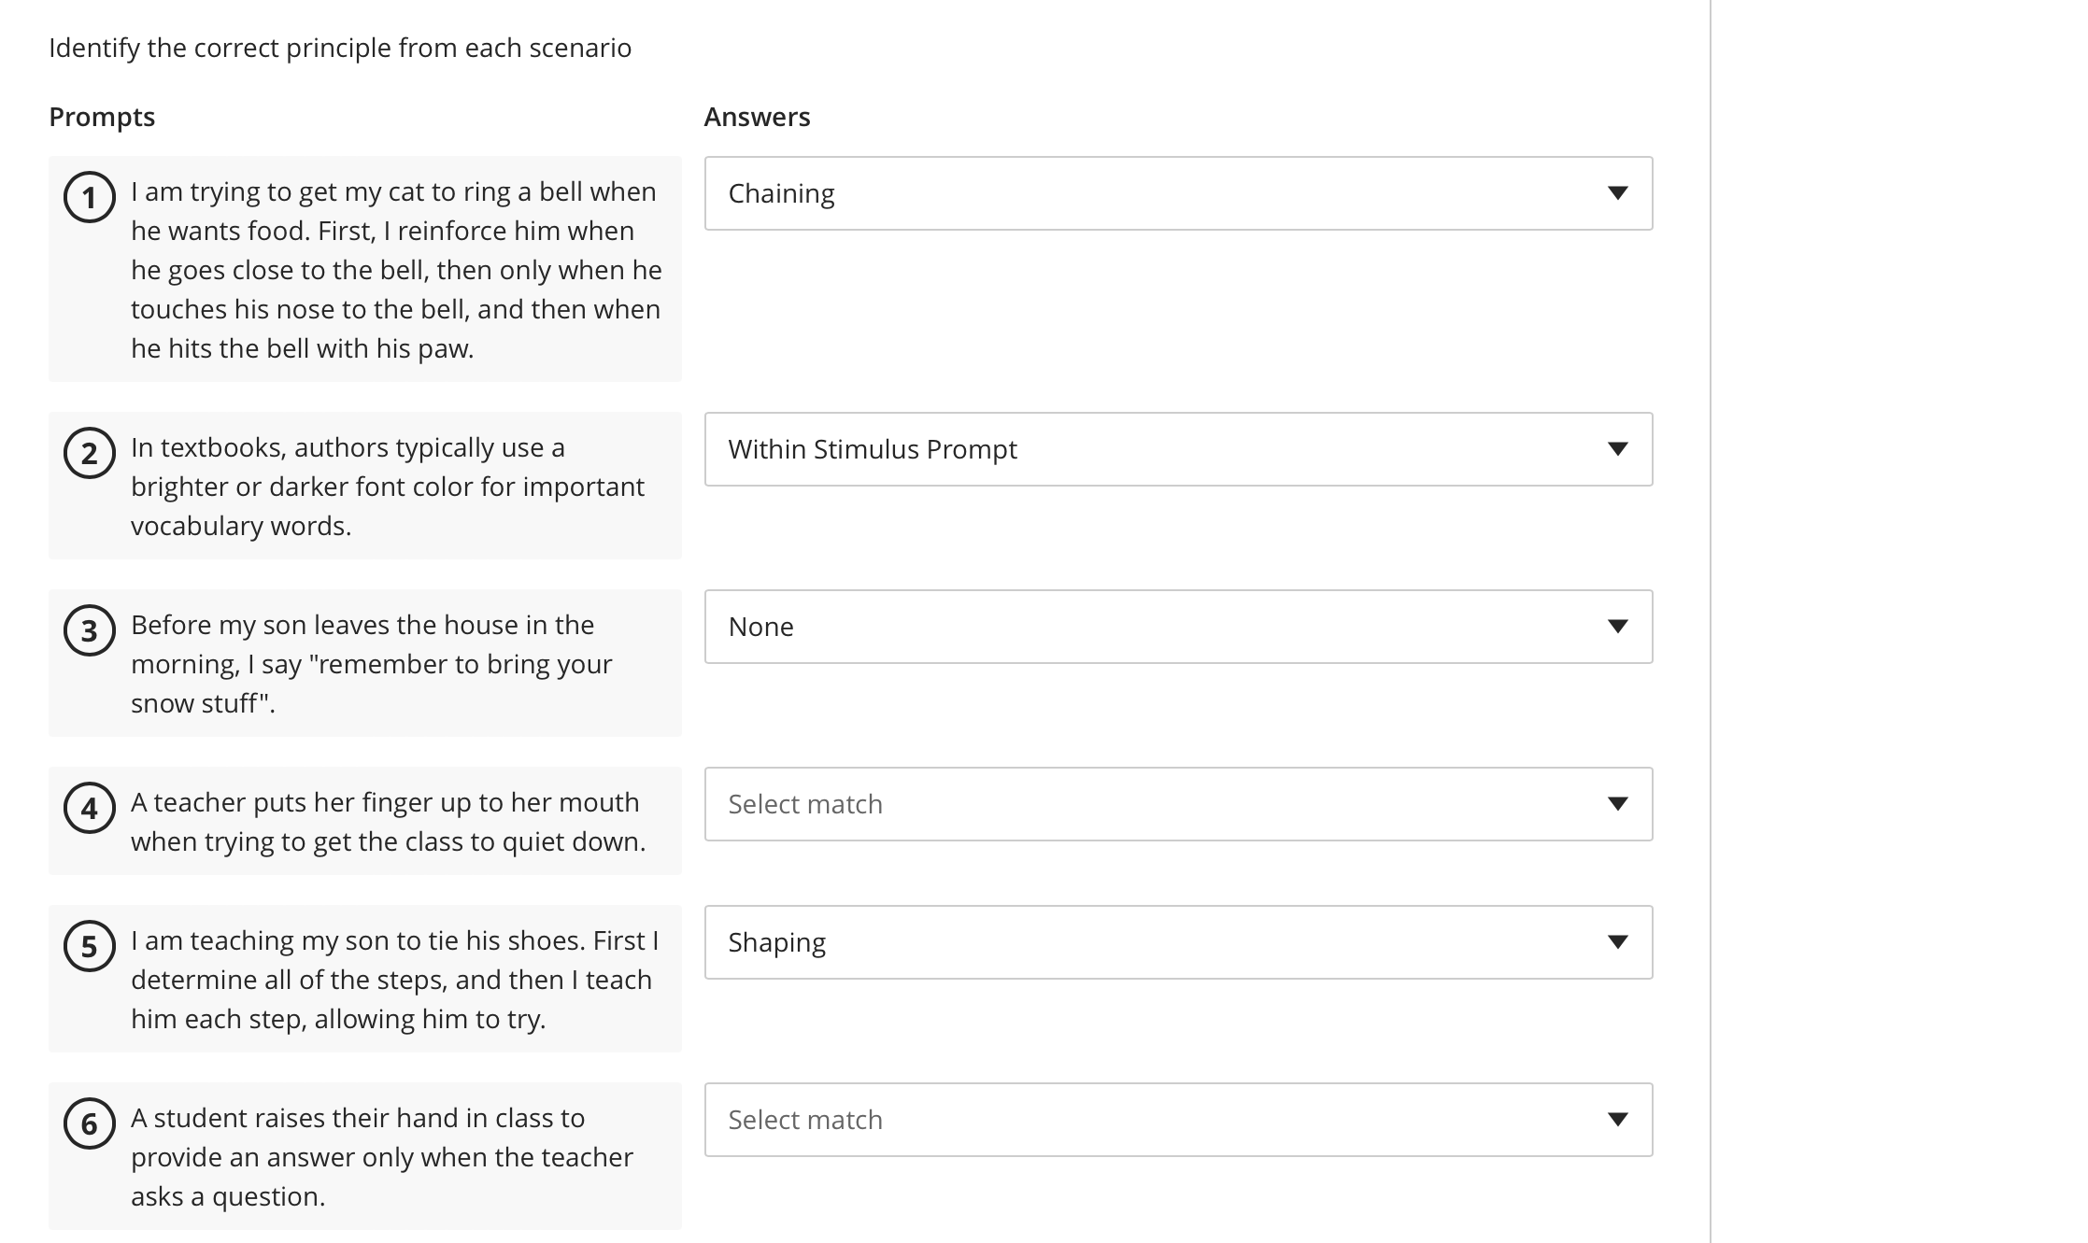This screenshot has height=1243, width=2088.
Task: Click the number 1 circle badge
Action: (x=90, y=197)
